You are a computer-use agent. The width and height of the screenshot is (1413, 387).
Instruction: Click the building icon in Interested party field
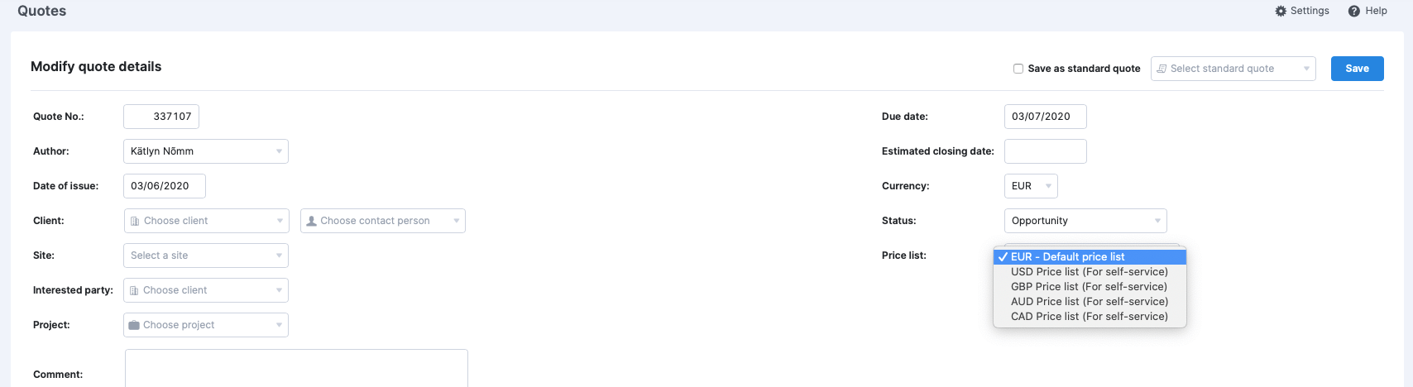pos(134,290)
